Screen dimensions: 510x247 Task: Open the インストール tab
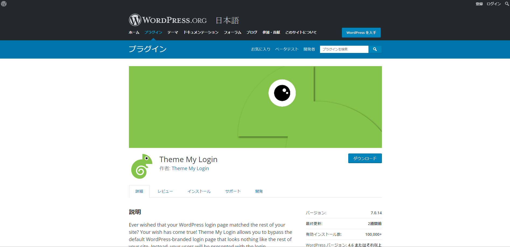pos(199,191)
